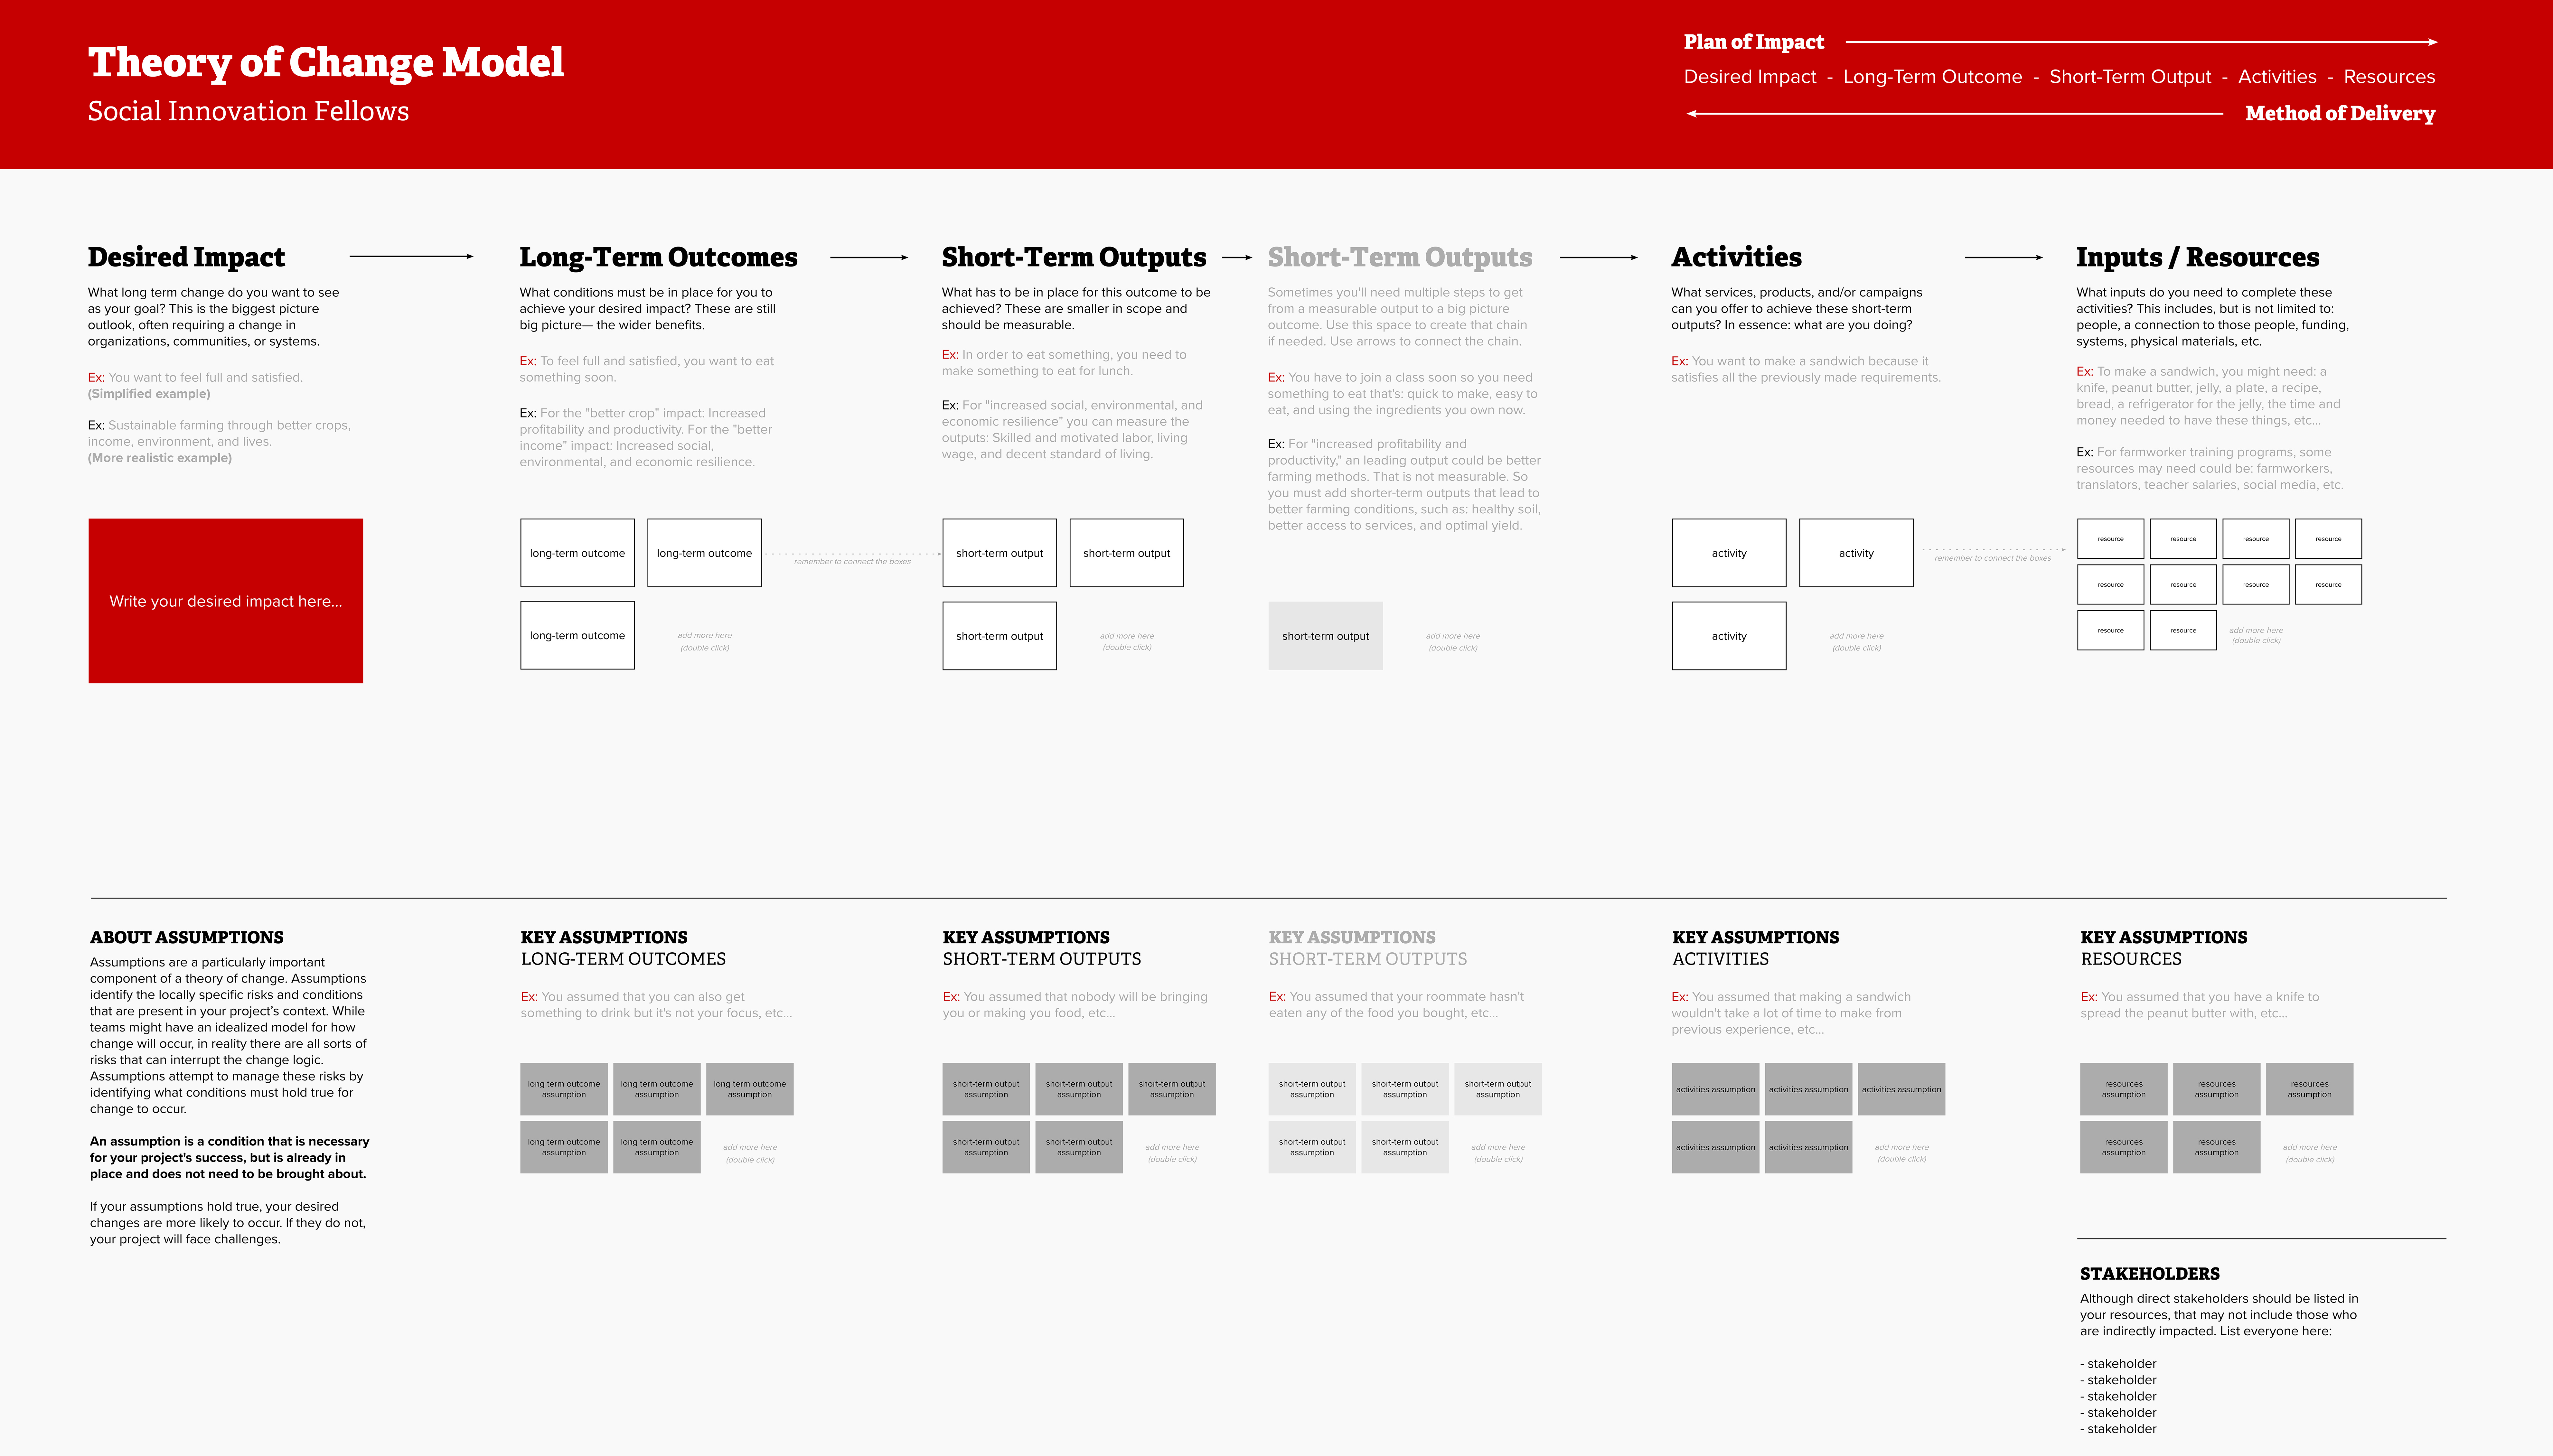Select 'Social Innovation Fellows' subtitle text

pyautogui.click(x=248, y=111)
